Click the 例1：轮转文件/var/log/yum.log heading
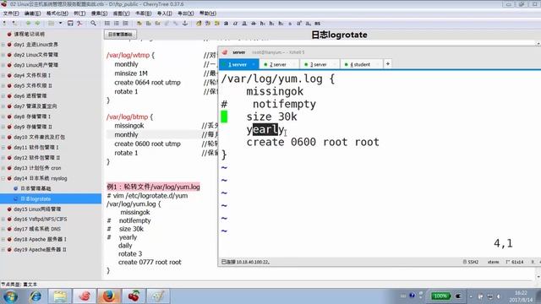 [x=153, y=187]
